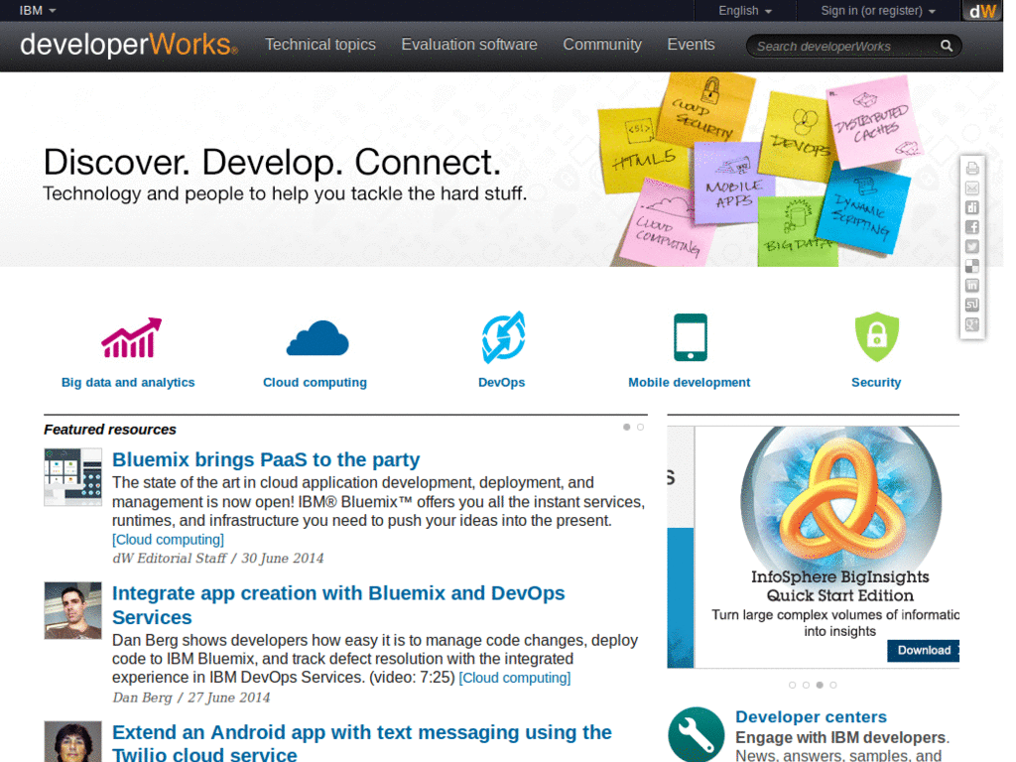Open DevOps topic link

pyautogui.click(x=501, y=382)
